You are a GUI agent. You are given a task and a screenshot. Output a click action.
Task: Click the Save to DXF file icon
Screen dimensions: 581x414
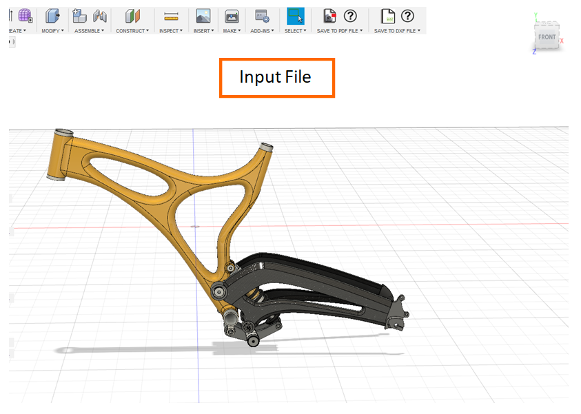point(388,16)
